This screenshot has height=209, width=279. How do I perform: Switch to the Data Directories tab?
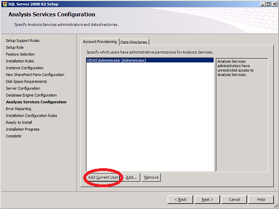tap(134, 42)
